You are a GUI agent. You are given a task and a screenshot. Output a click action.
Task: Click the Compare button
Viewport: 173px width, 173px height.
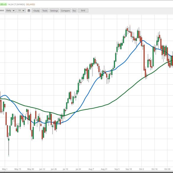tap(65, 11)
